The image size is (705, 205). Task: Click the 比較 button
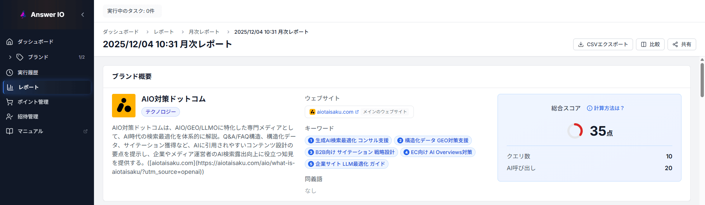click(x=650, y=44)
